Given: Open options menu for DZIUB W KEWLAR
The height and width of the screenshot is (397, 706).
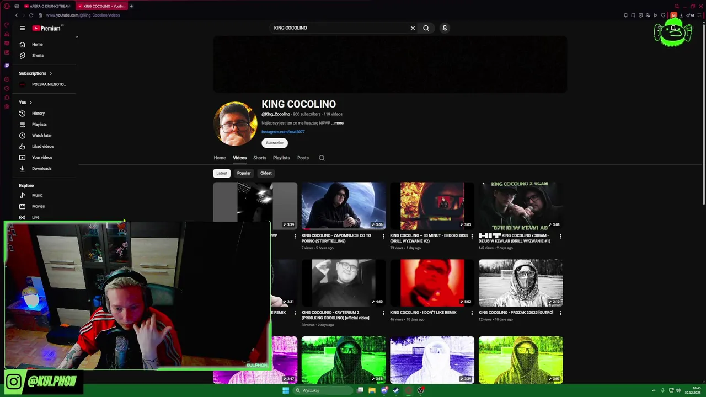Looking at the screenshot, I should tap(560, 236).
